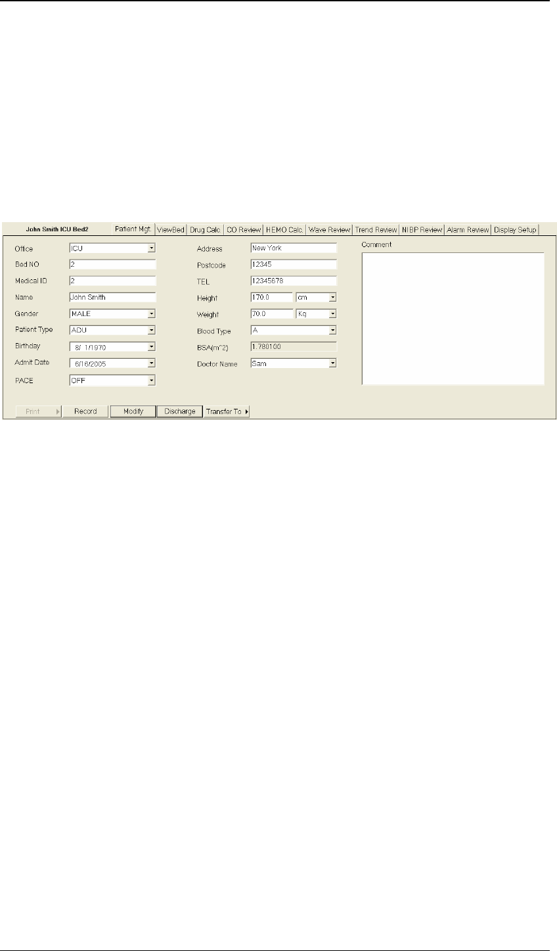This screenshot has height=951, width=557.
Task: Click the Discharge button
Action: [179, 411]
